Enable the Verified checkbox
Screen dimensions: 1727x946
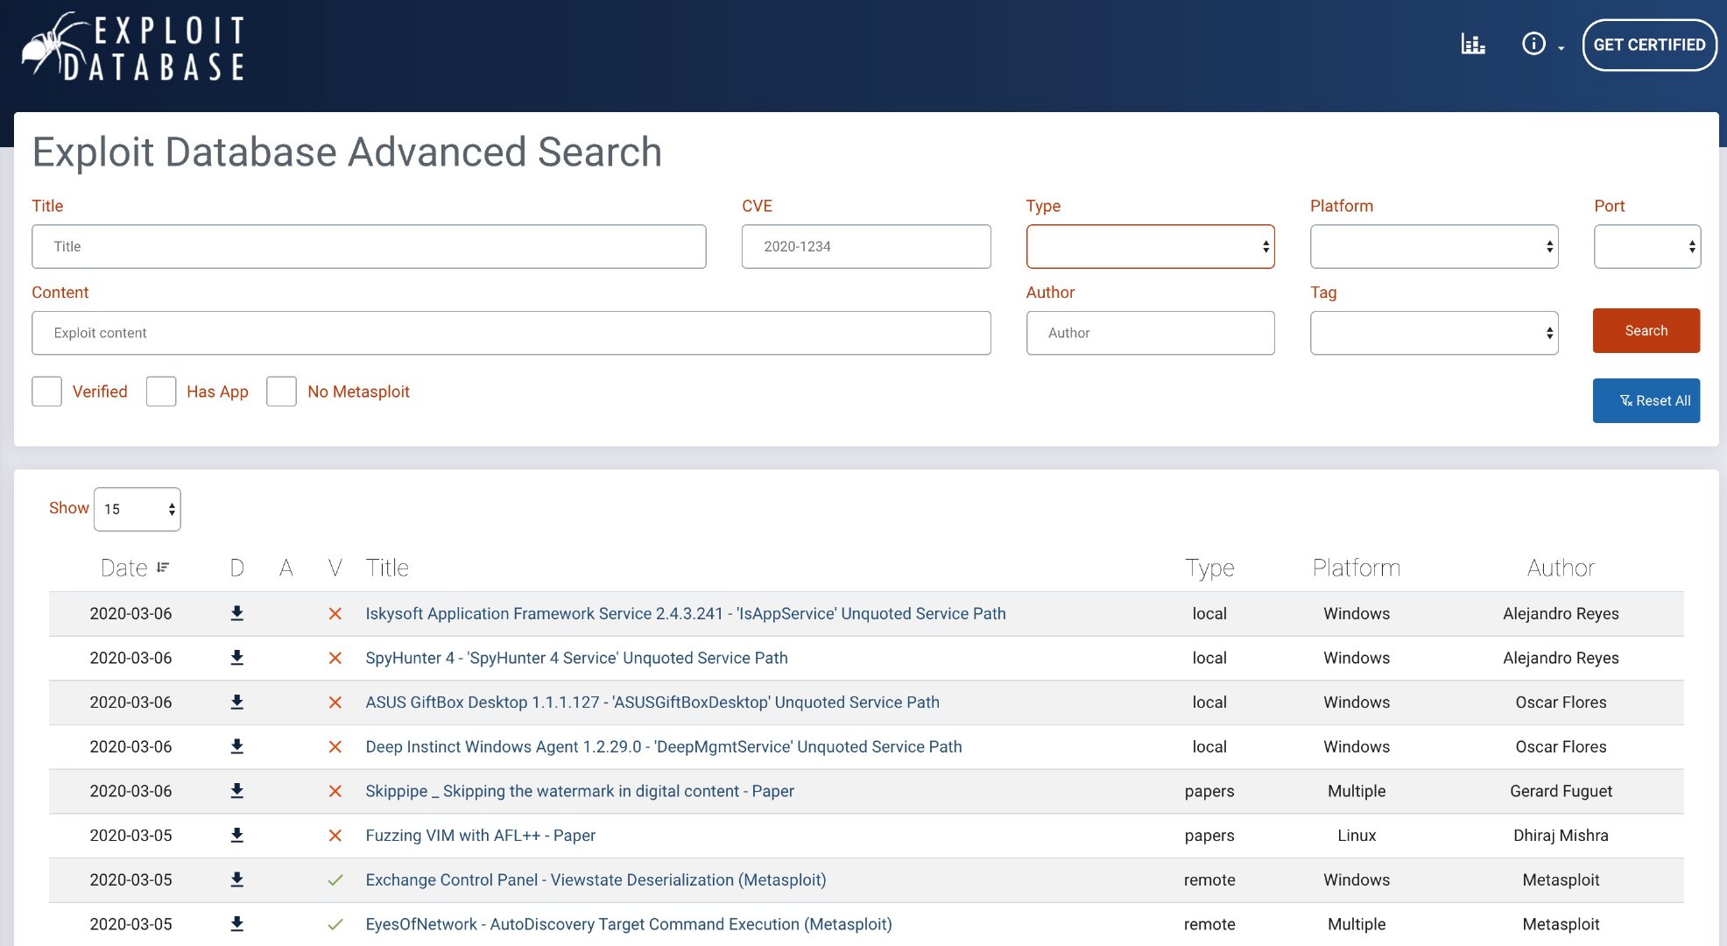[47, 392]
